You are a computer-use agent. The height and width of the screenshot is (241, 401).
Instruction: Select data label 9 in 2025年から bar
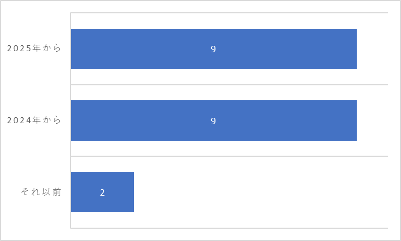(x=213, y=49)
